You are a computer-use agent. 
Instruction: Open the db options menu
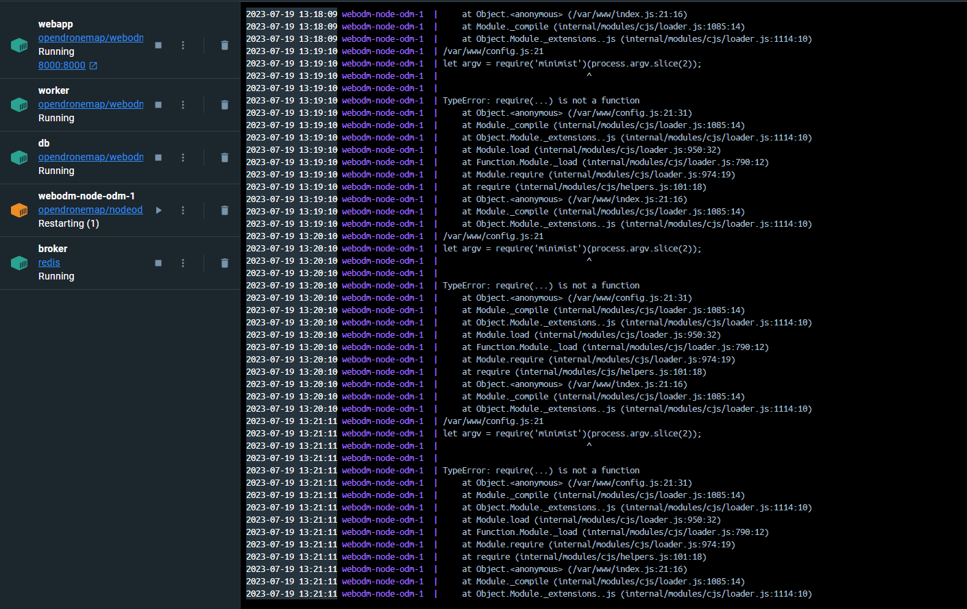(183, 157)
